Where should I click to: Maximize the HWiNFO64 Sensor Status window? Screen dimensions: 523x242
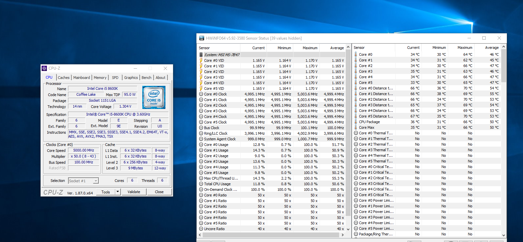(484, 38)
